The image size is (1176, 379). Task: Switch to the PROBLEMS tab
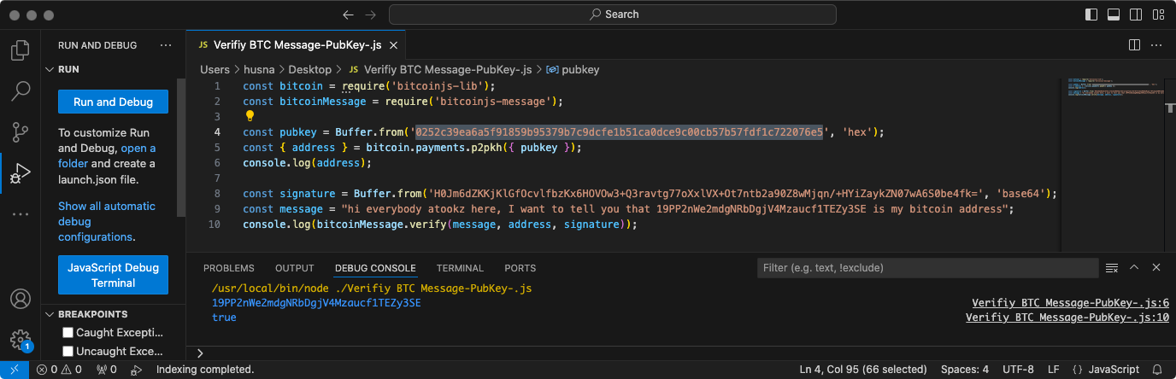point(229,268)
